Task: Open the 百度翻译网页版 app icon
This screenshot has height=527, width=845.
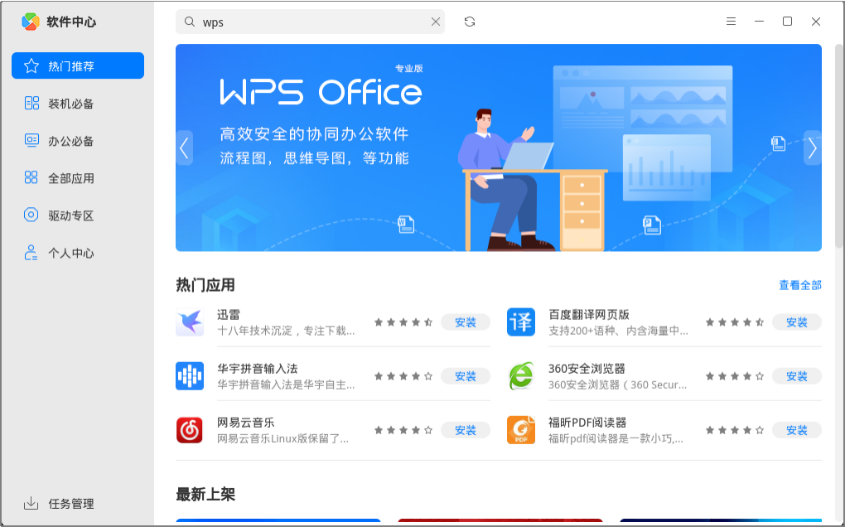Action: (x=520, y=322)
